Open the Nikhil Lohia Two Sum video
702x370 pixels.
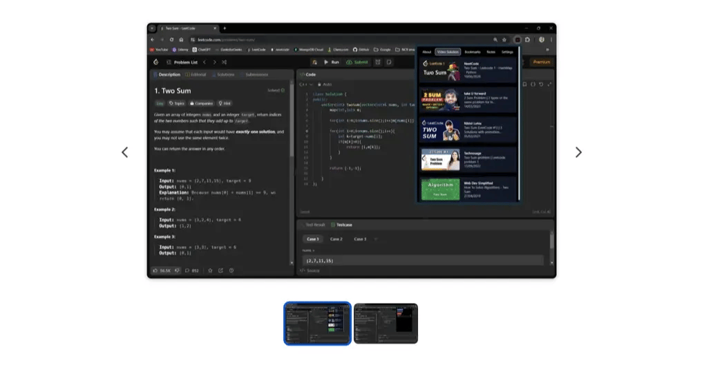468,130
